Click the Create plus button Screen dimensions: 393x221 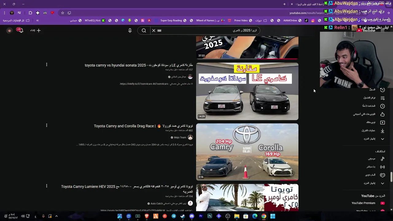(x=35, y=30)
